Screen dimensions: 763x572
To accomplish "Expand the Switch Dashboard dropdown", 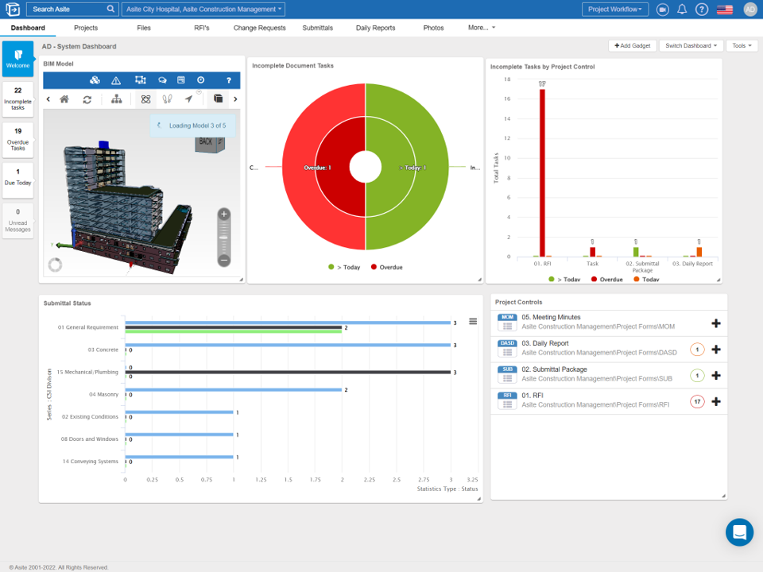I will (691, 45).
